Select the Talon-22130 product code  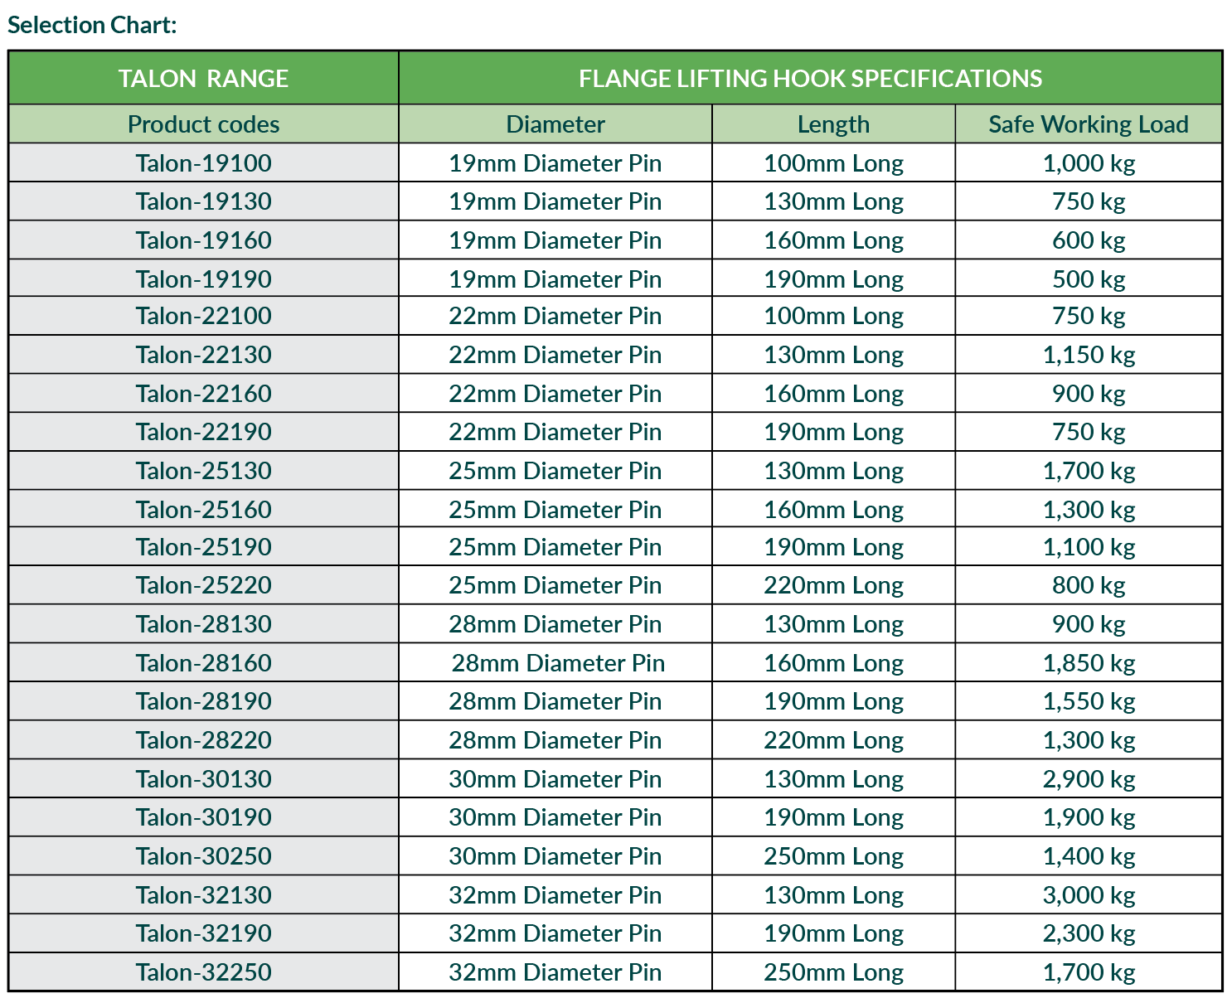203,355
